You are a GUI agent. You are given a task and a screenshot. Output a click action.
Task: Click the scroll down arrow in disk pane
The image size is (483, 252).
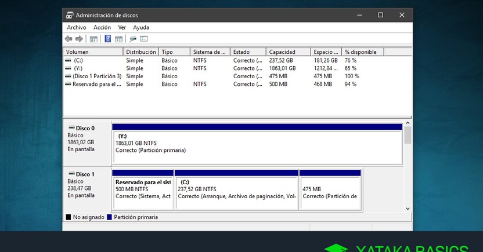[408, 209]
